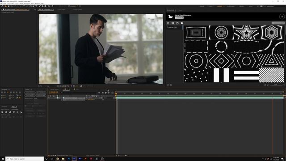Screen dimensions: 286x161
Task: Select the concentric circles preset thumbnail
Action: tap(221, 33)
